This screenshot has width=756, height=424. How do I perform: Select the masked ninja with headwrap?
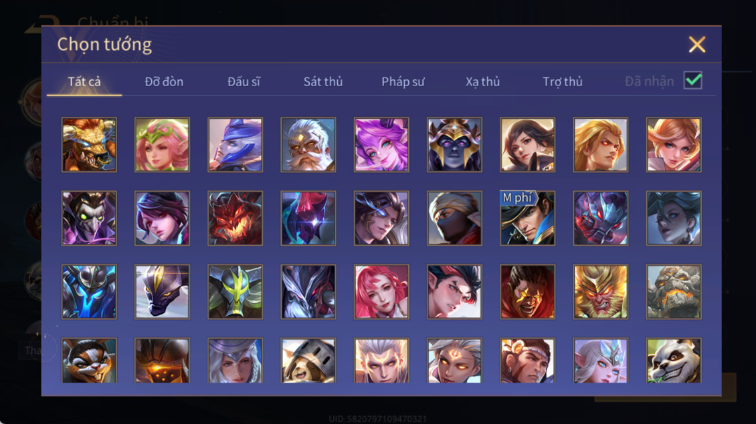pyautogui.click(x=454, y=218)
